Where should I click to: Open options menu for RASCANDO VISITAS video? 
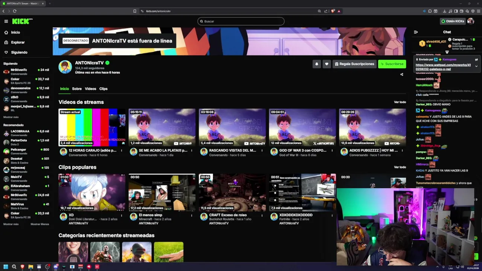pos(262,151)
